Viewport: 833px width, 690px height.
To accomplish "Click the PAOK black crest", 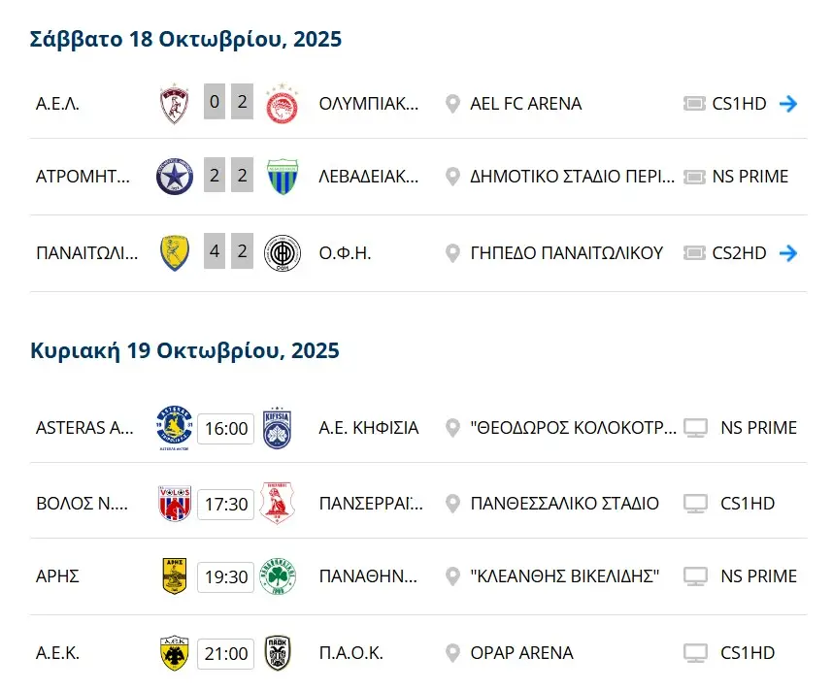I will (278, 653).
